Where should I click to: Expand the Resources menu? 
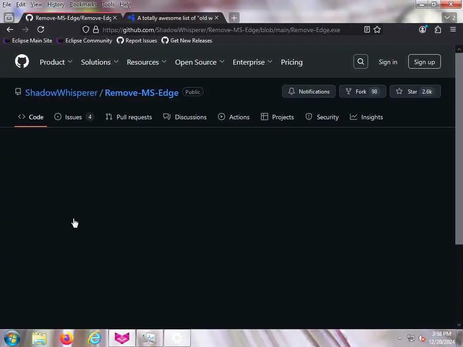pyautogui.click(x=146, y=62)
